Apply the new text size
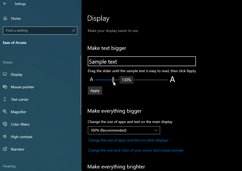Viewport: 242px width, 171px height. coord(95,91)
